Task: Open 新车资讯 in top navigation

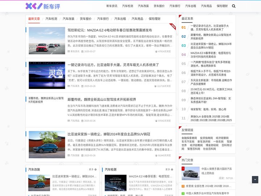Action: [112, 6]
